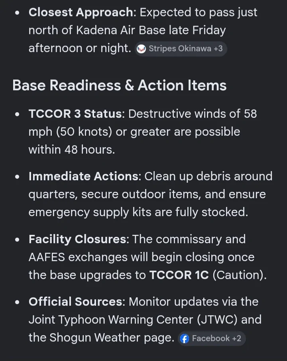This screenshot has height=361, width=287.
Task: Click the bold TCCOR 1C text
Action: (179, 275)
